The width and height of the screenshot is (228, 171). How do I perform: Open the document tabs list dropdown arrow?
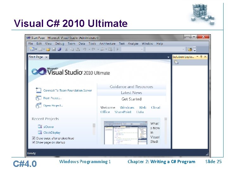168,57
